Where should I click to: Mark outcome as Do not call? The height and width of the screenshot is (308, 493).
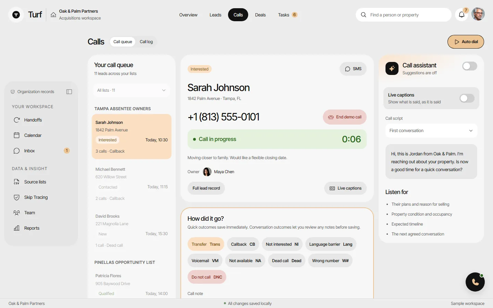point(207,277)
